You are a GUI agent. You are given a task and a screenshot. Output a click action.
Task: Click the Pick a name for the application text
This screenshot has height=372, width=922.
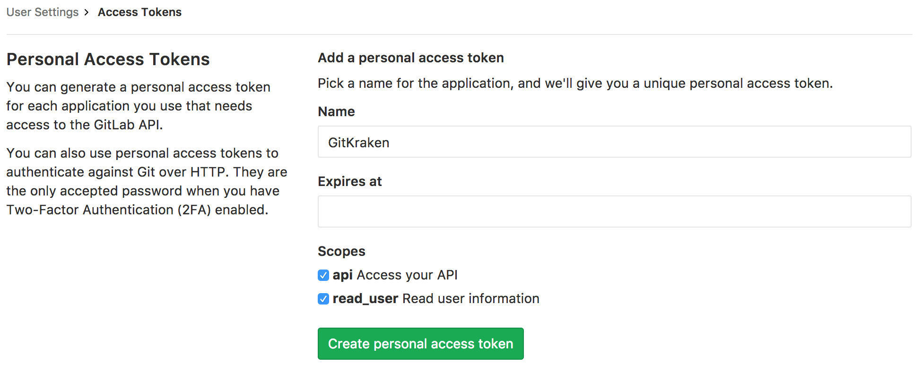pos(574,84)
